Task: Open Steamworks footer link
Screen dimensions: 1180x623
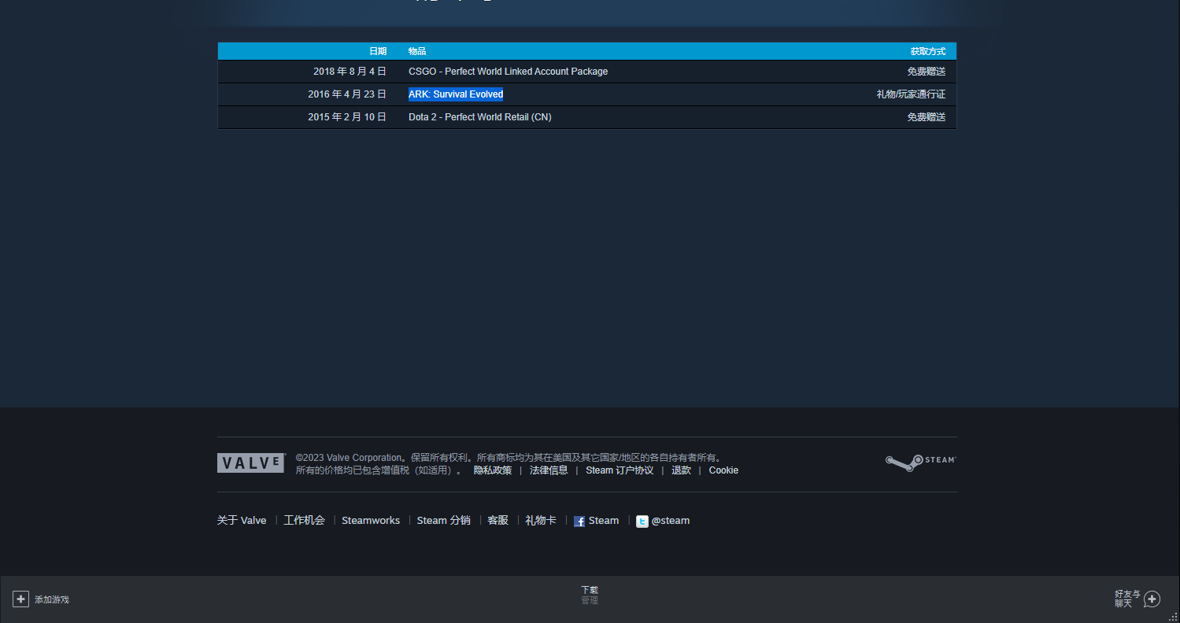Action: coord(371,521)
